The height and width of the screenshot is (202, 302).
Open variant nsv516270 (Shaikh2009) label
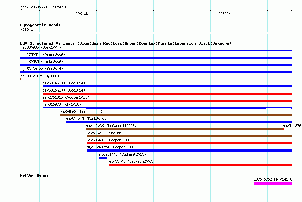tap(109, 133)
